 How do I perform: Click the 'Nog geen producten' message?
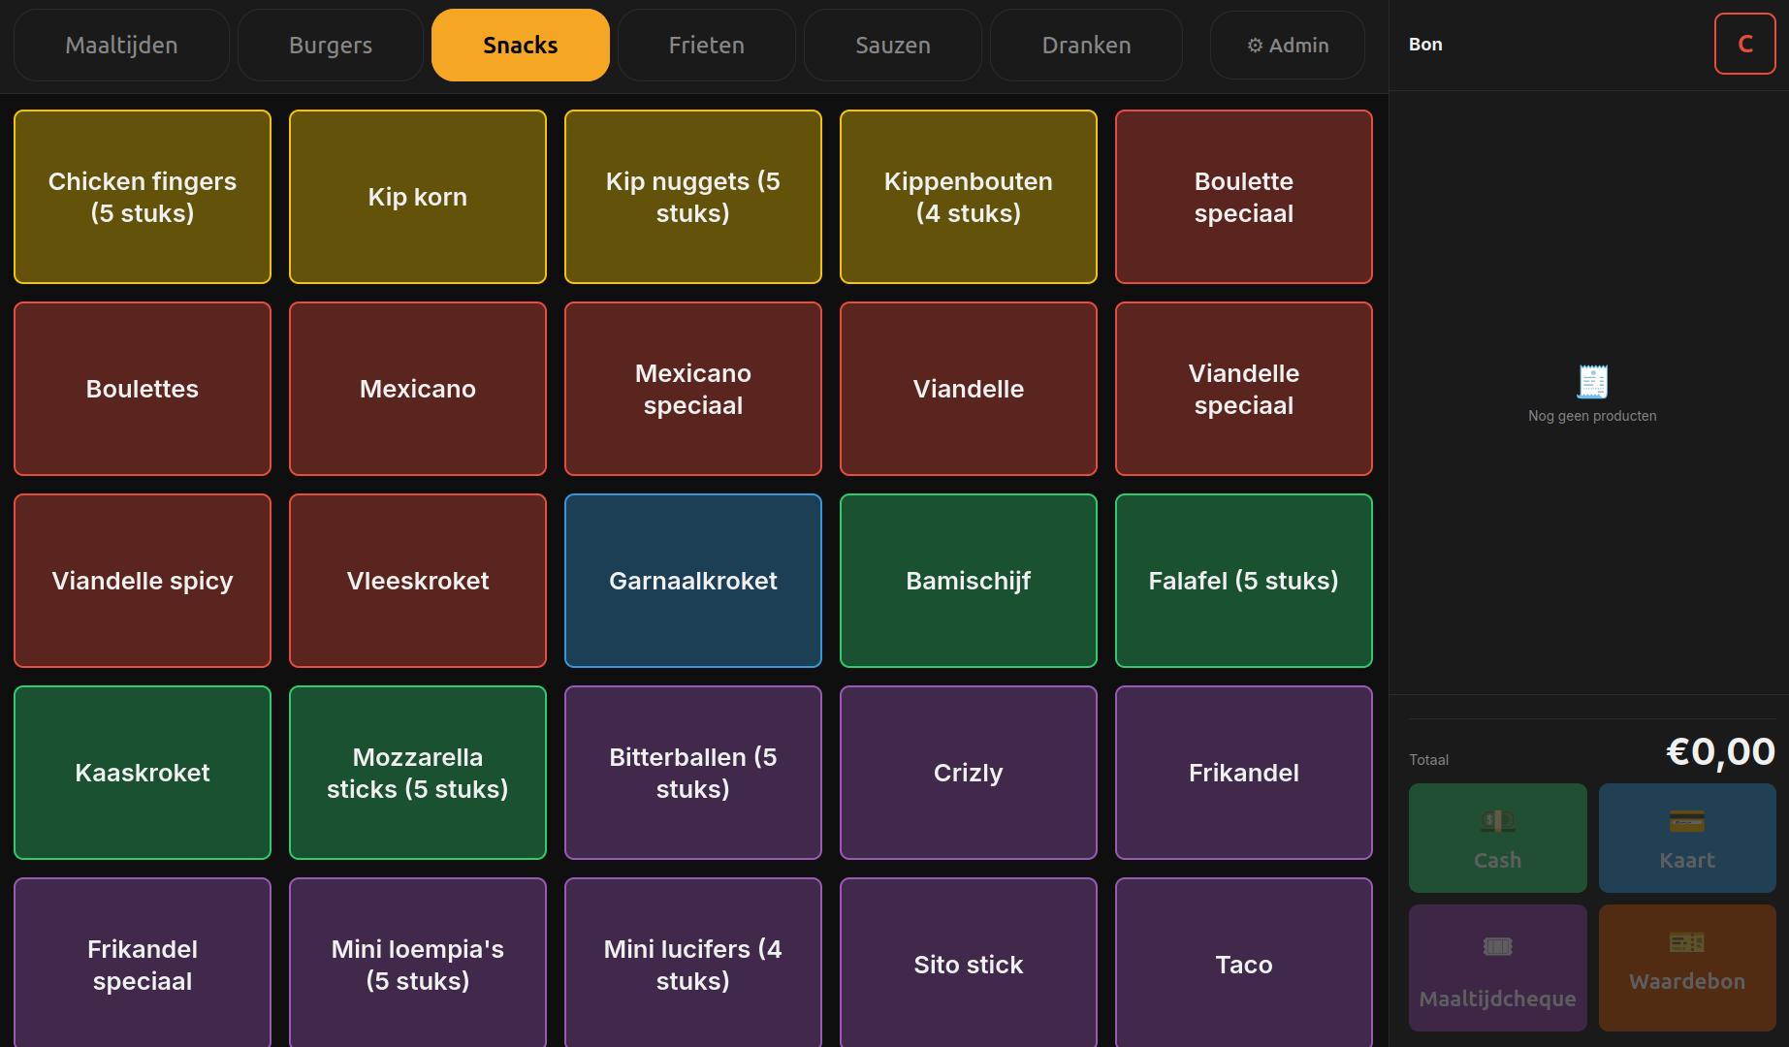click(1592, 416)
